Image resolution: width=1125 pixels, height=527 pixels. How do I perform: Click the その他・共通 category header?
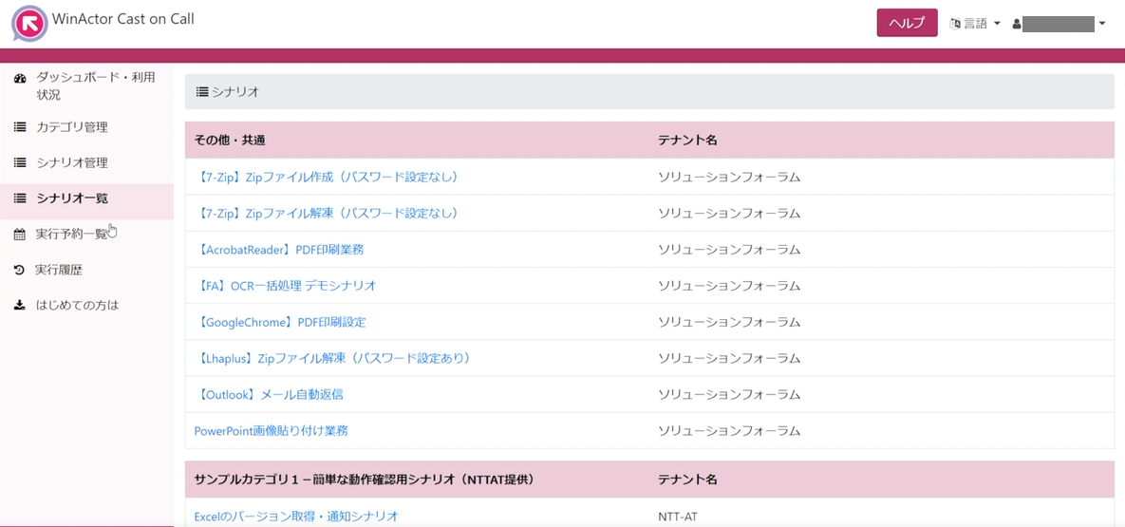pos(230,140)
